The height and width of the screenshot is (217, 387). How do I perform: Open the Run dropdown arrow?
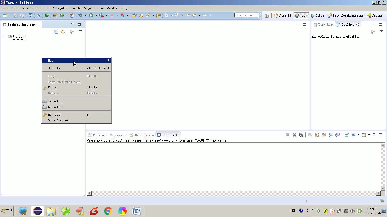(96, 15)
